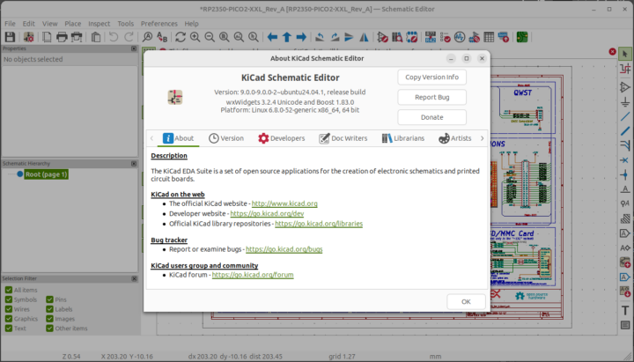Click the Save icon in the toolbar
This screenshot has height=362, width=634.
point(10,37)
